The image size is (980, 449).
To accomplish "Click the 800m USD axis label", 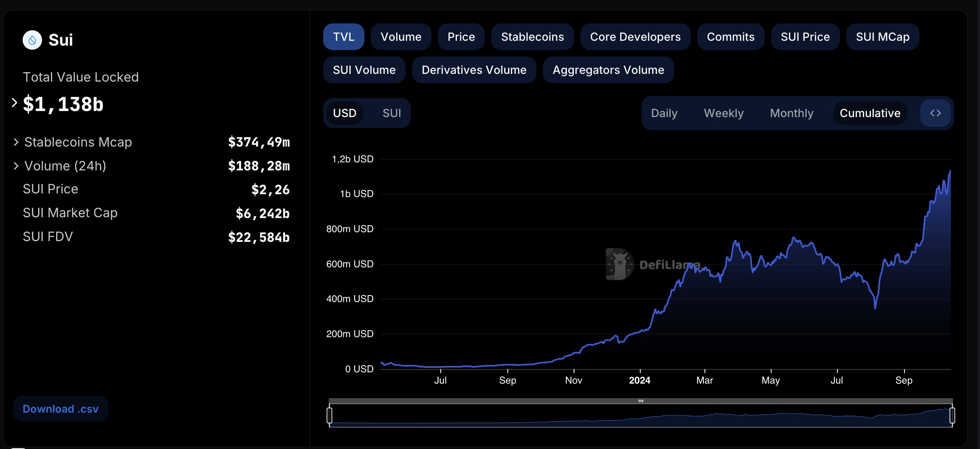I will coord(350,229).
